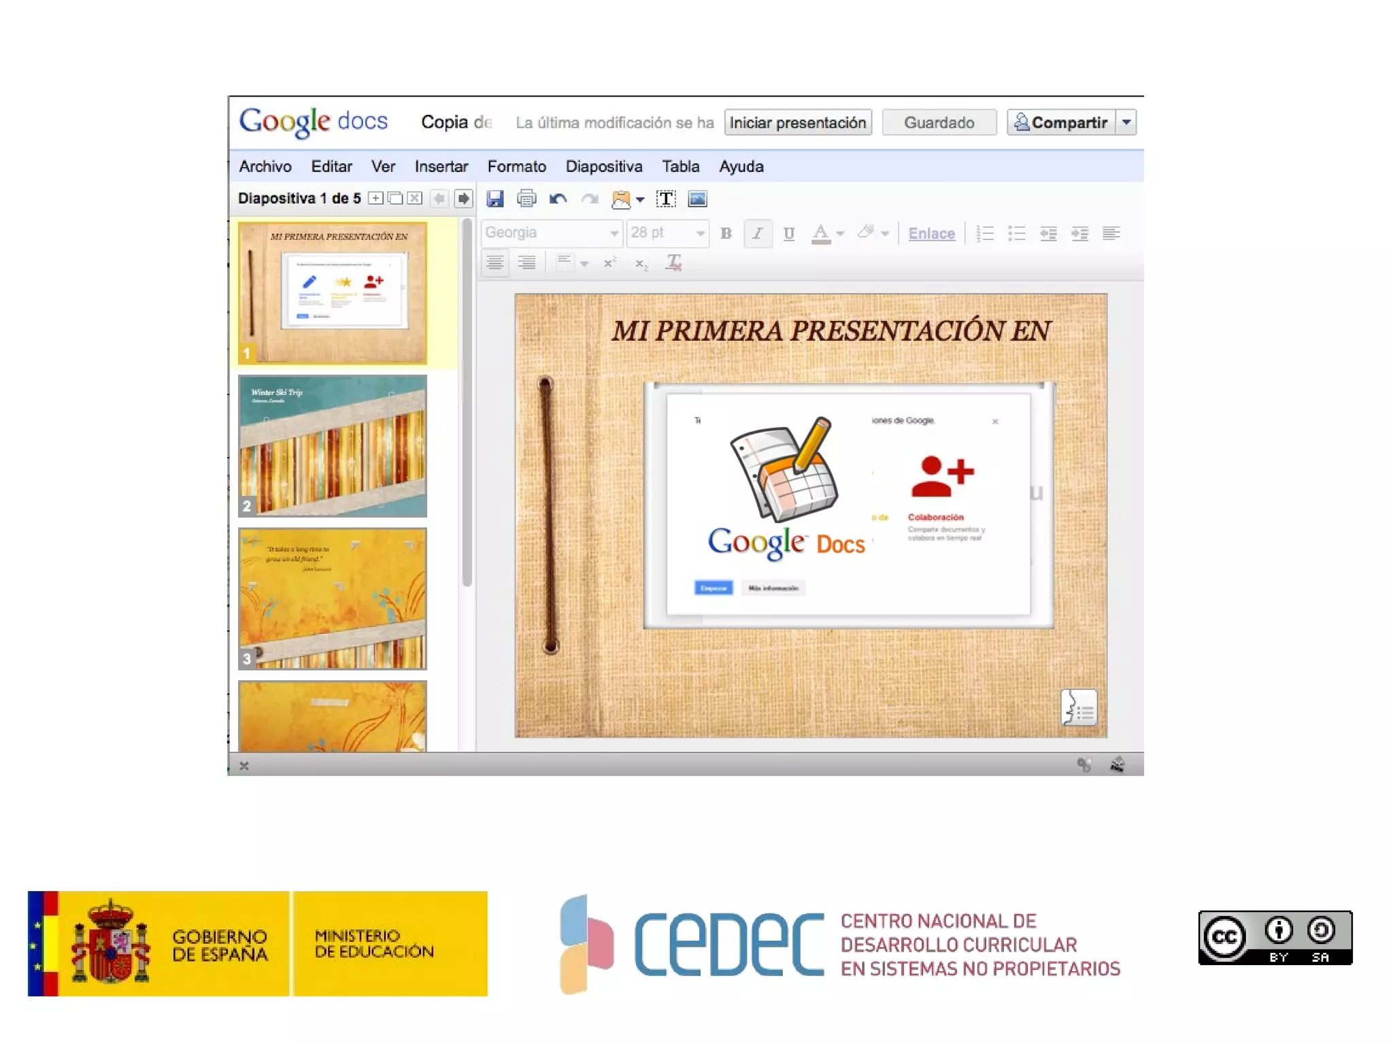Expand the Compartir dropdown arrow
Image resolution: width=1393 pixels, height=1044 pixels.
coord(1126,122)
